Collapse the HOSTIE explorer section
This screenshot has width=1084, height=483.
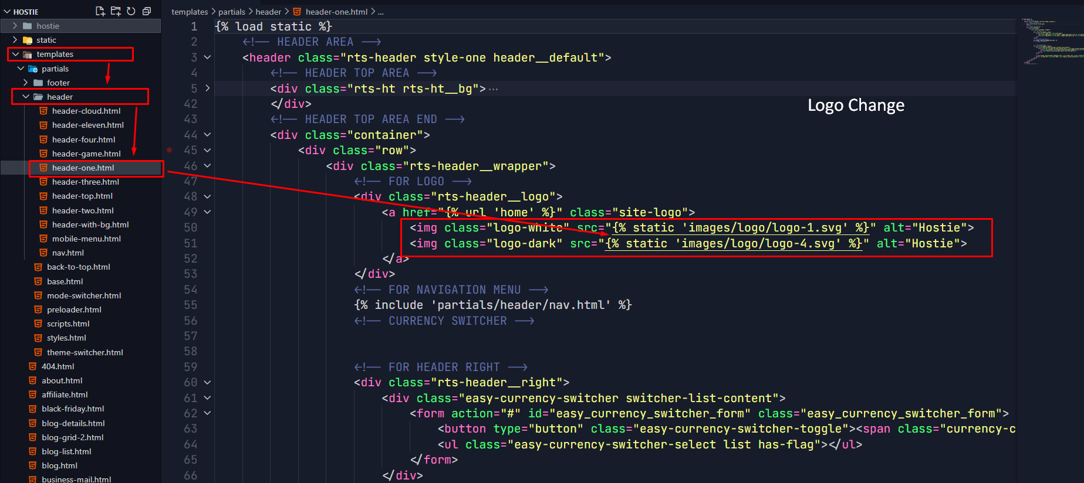click(7, 12)
